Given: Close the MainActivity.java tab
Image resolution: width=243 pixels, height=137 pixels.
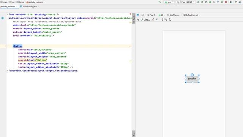Looking at the screenshot, I should point(38,6).
